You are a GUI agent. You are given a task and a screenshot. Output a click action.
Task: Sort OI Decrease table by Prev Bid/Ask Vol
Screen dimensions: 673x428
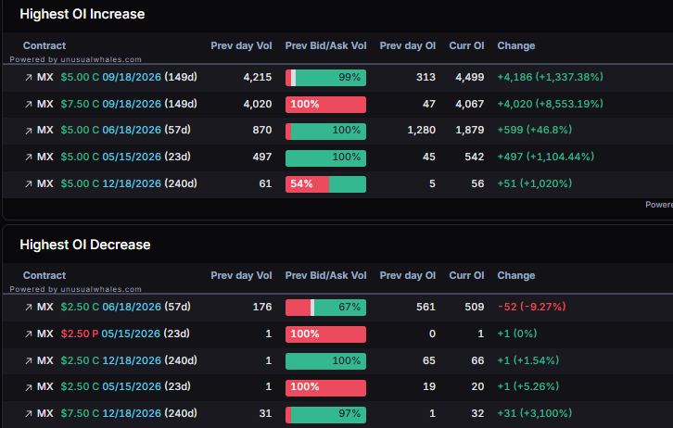[325, 275]
